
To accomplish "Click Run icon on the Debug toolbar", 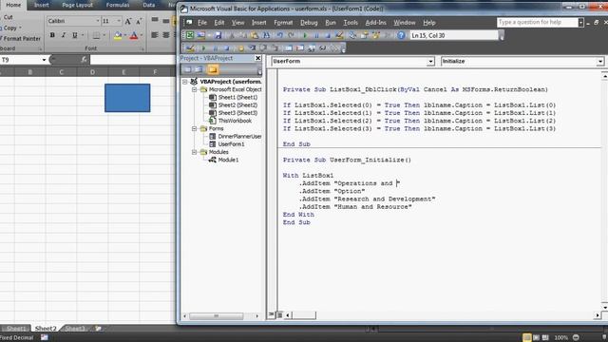I will (x=203, y=48).
